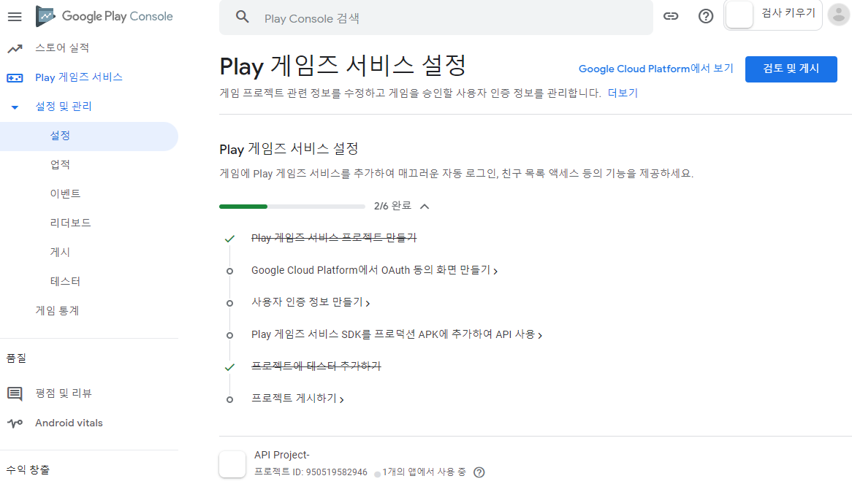Screen dimensions: 852x484
Task: Open the 프로젝트 게시하기 step
Action: tap(297, 399)
